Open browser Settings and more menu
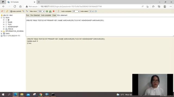The image size is (174, 97). (171, 6)
